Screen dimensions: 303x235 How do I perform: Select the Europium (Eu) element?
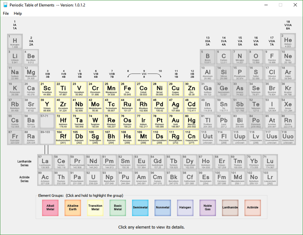pyautogui.click(x=141, y=162)
